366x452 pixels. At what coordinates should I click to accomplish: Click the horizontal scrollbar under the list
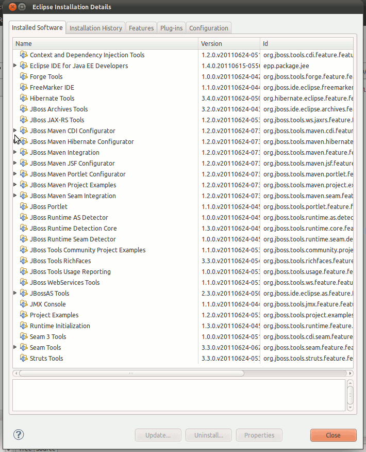pyautogui.click(x=131, y=373)
